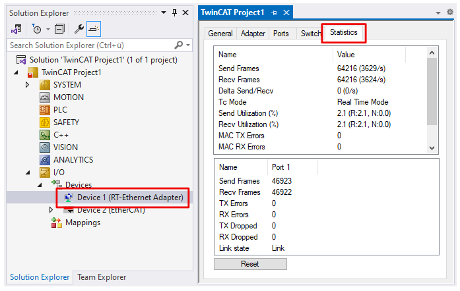The image size is (460, 291).
Task: Select the Mappings tree item
Action: (82, 223)
